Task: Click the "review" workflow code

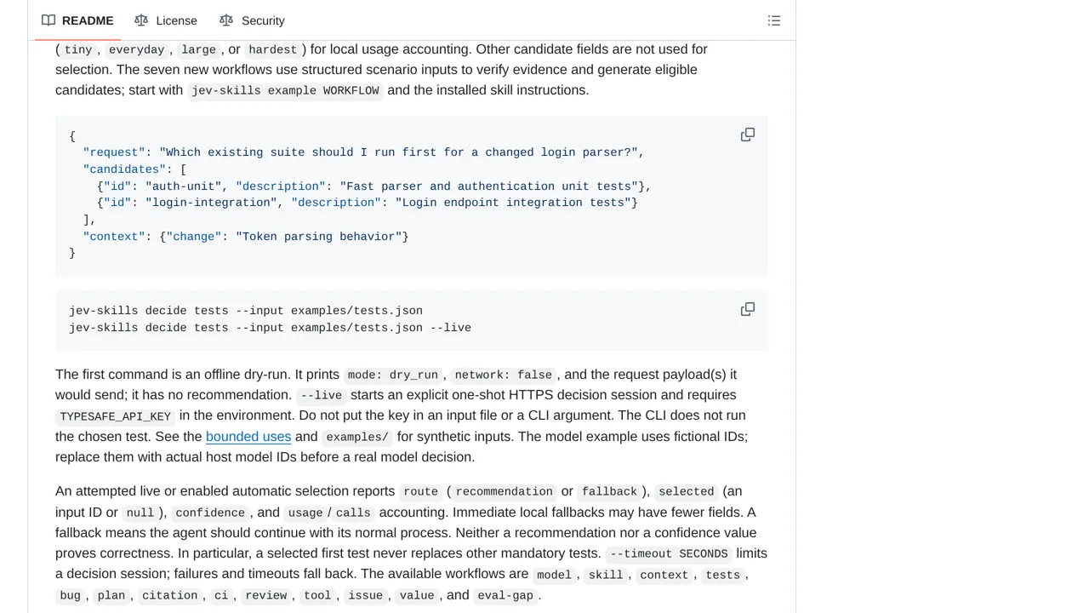Action: (266, 596)
